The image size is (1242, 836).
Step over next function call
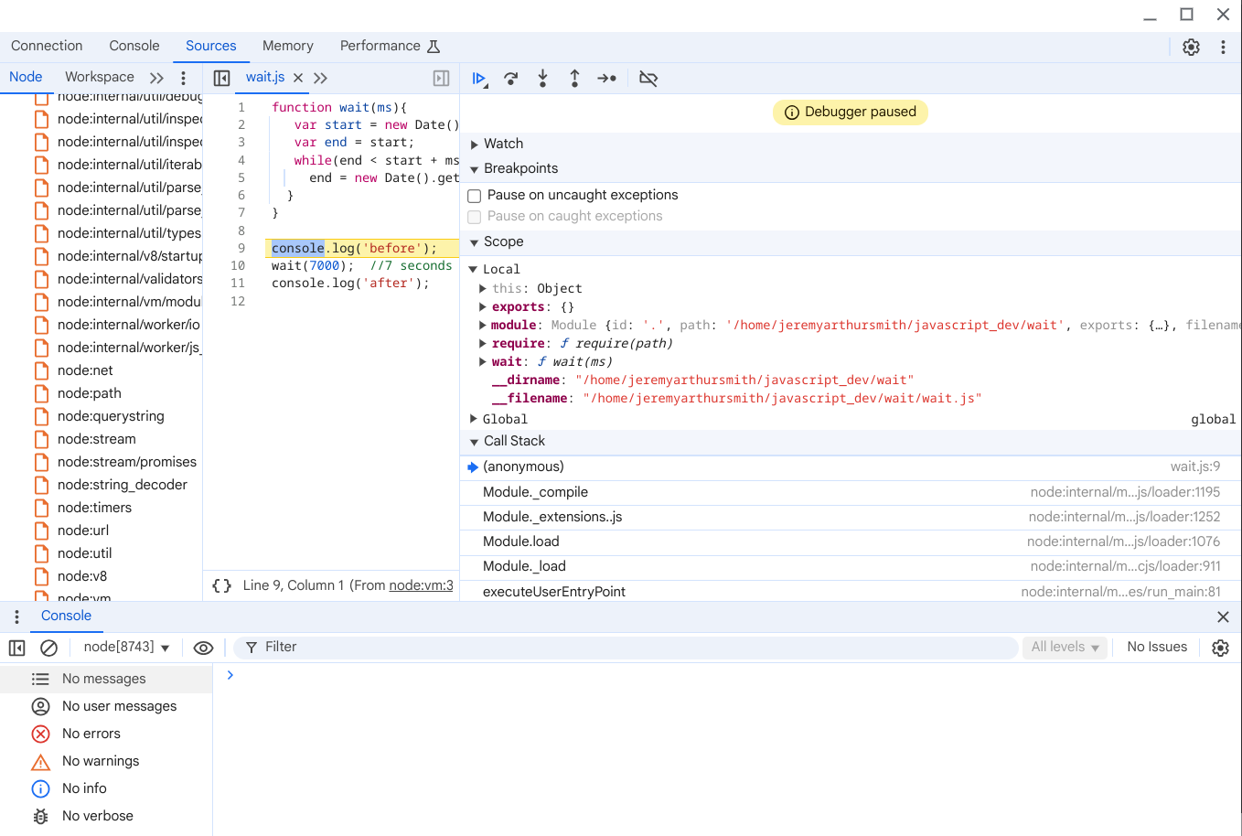tap(511, 79)
